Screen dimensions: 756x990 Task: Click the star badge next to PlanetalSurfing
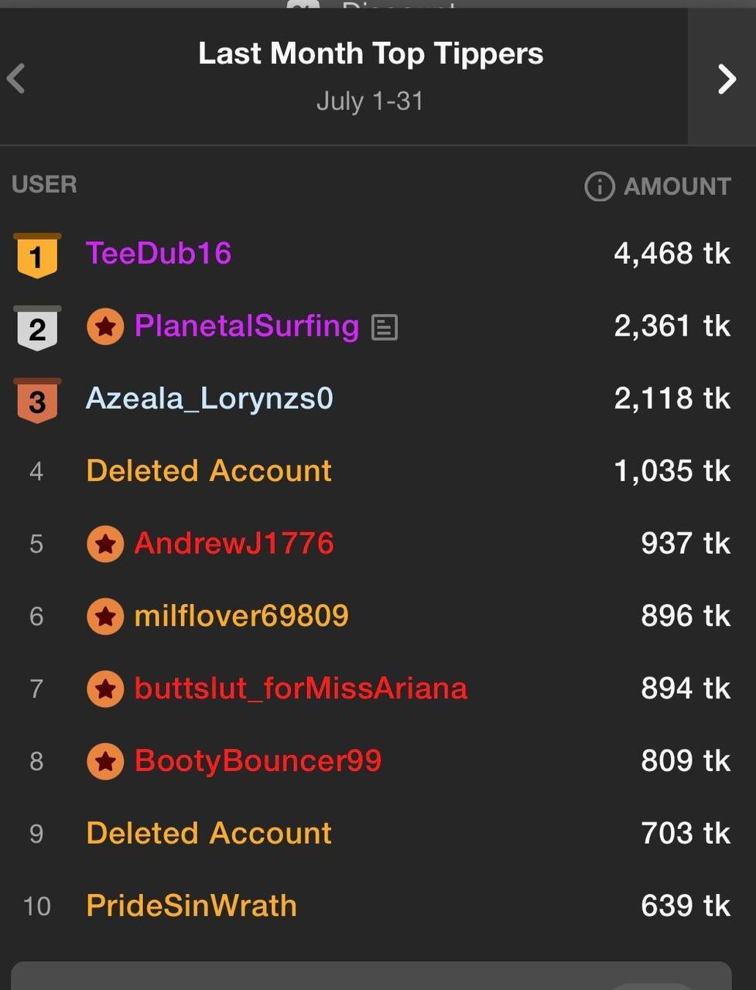tap(105, 327)
